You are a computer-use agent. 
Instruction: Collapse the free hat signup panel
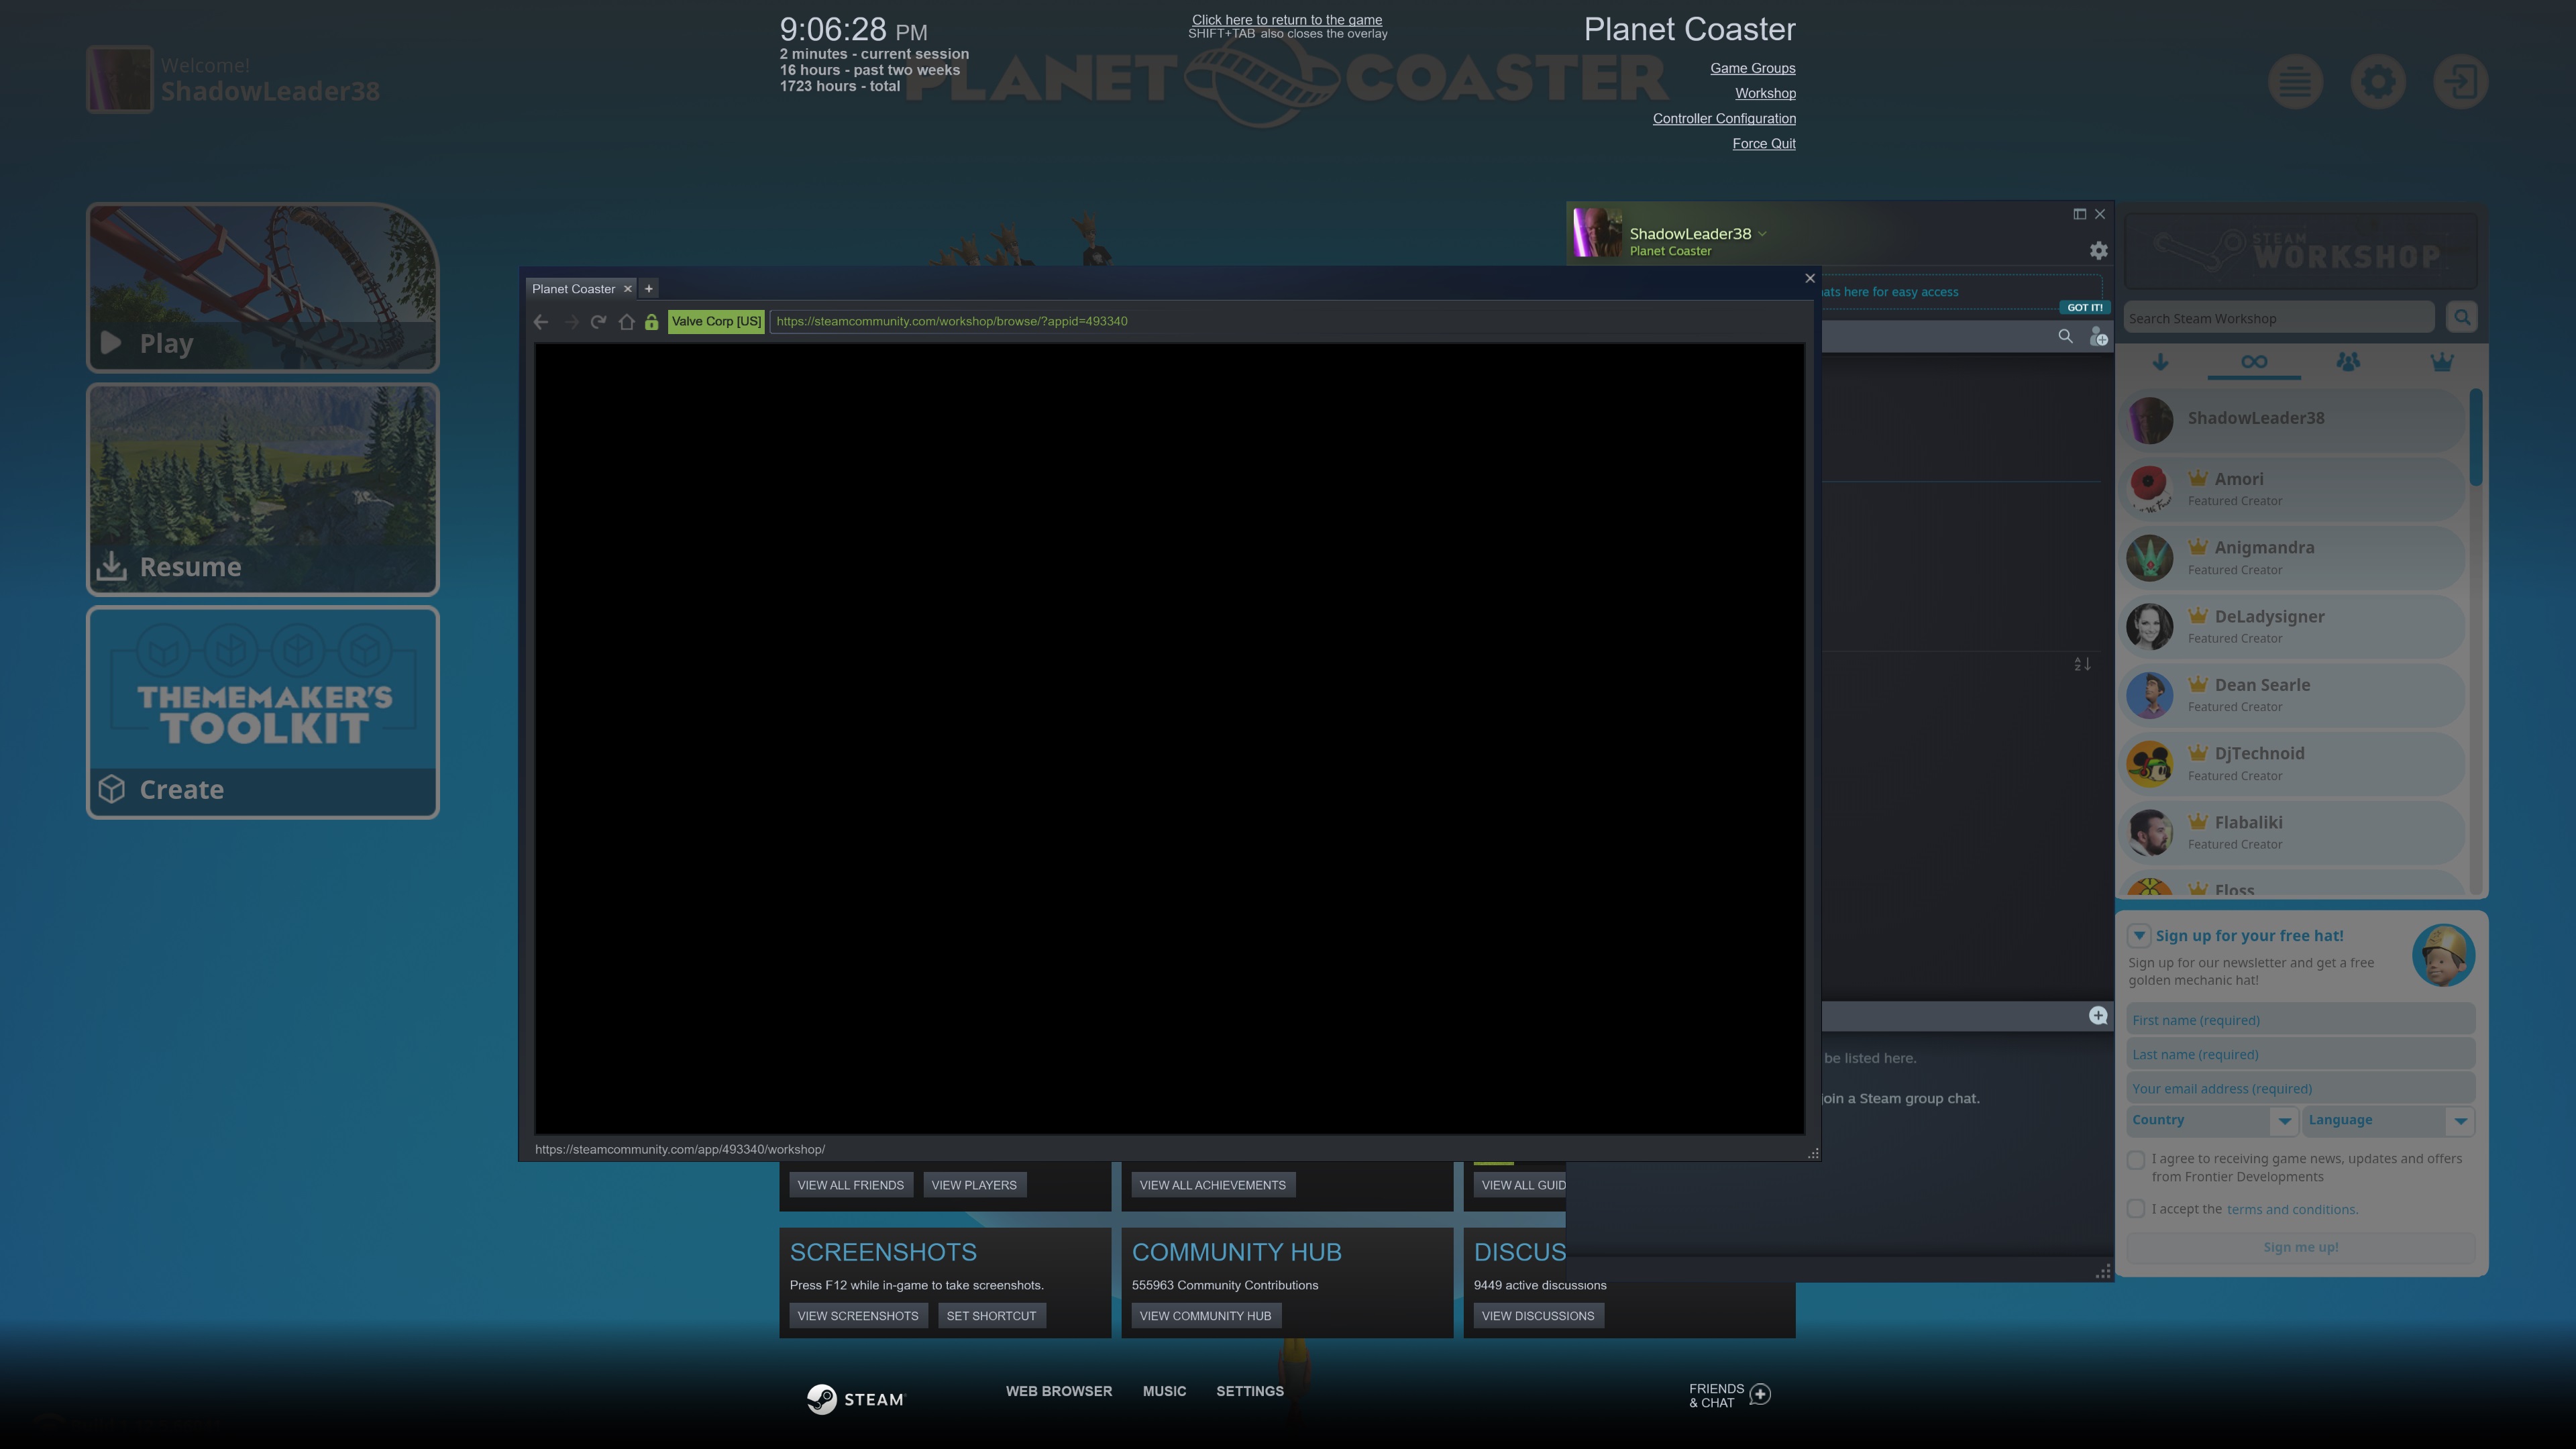coord(2138,936)
